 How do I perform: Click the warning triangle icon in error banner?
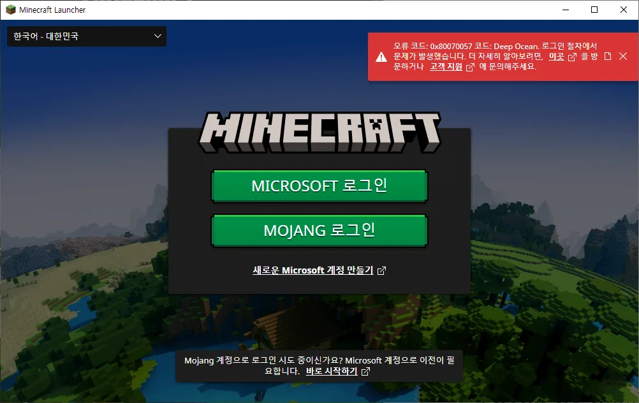pyautogui.click(x=381, y=57)
